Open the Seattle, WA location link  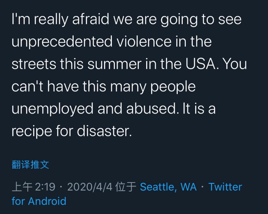click(x=168, y=187)
